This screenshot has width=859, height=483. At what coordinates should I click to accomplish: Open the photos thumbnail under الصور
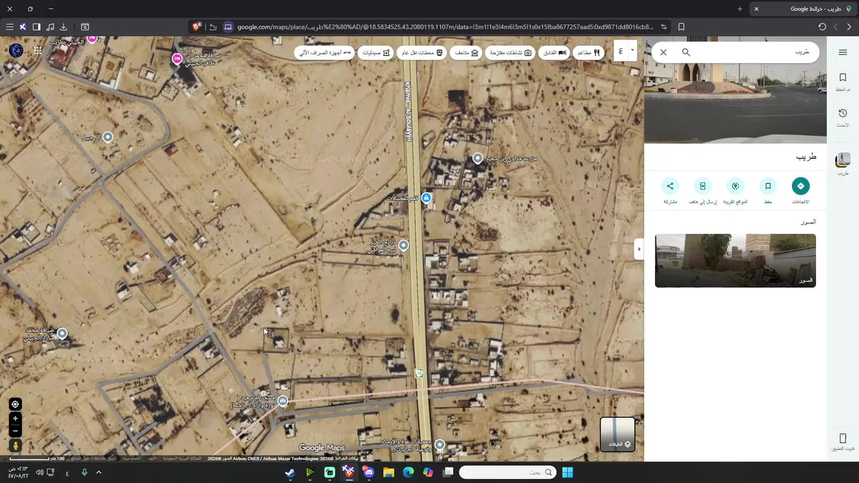(x=735, y=260)
